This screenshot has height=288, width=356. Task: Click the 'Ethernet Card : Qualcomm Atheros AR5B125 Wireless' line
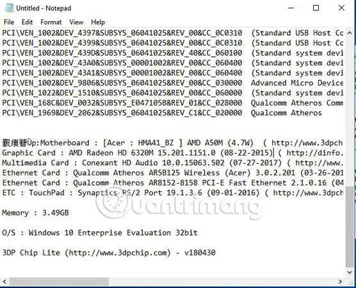[172, 173]
